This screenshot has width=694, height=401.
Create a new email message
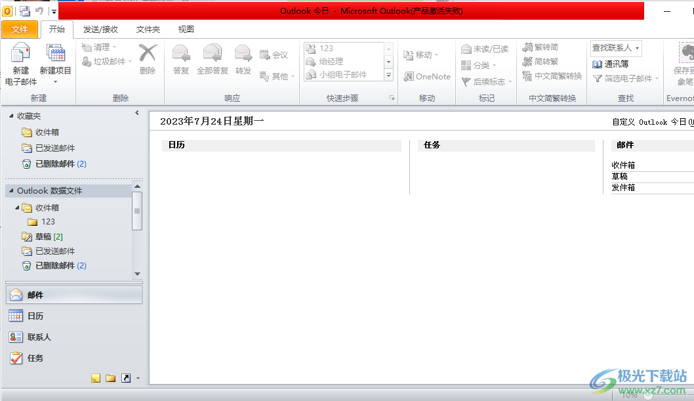pyautogui.click(x=21, y=64)
